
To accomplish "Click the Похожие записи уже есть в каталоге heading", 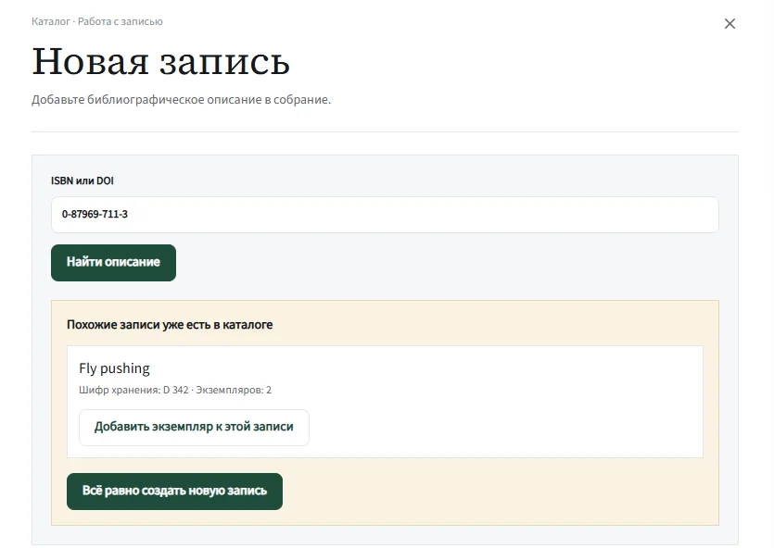I will click(170, 325).
